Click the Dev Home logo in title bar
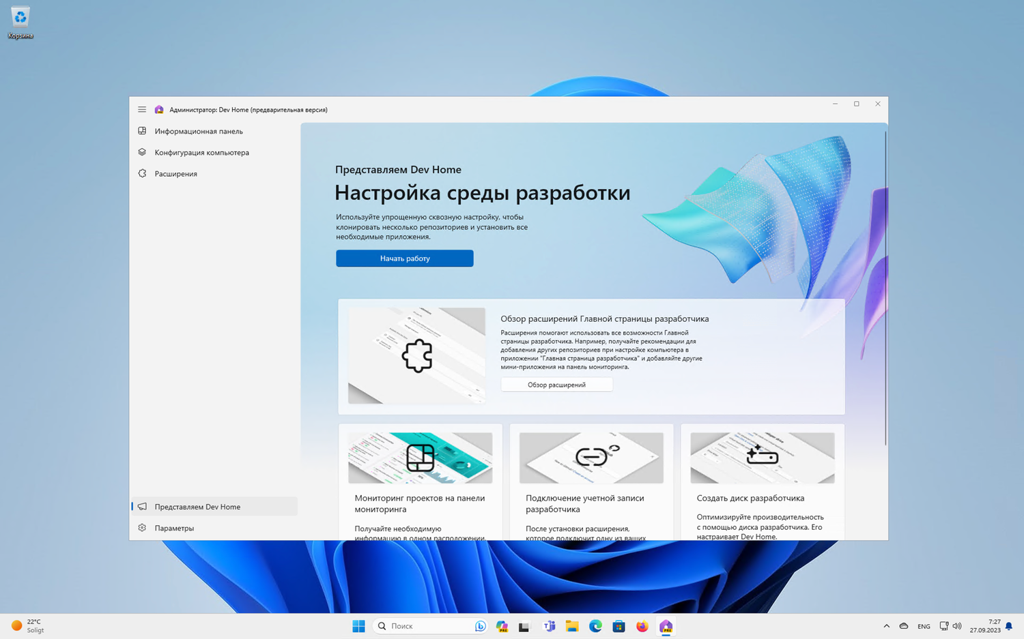This screenshot has width=1024, height=639. (159, 109)
